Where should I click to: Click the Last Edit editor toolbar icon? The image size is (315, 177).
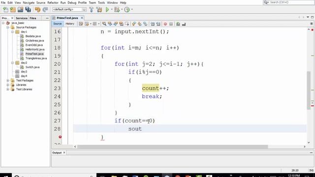(x=81, y=24)
